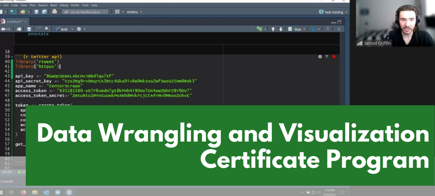This screenshot has width=435, height=196.
Task: Open find and replace magnifier
Action: 47,29
